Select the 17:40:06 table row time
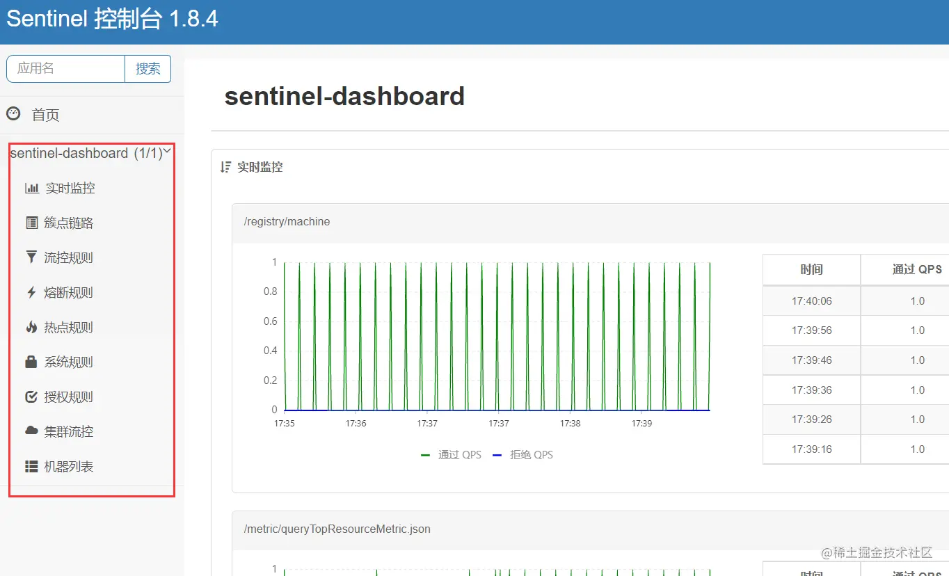This screenshot has width=949, height=576. click(x=811, y=301)
